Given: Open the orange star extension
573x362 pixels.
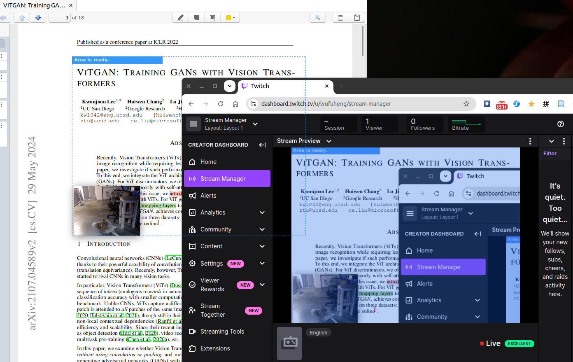Looking at the screenshot, I should (531, 104).
